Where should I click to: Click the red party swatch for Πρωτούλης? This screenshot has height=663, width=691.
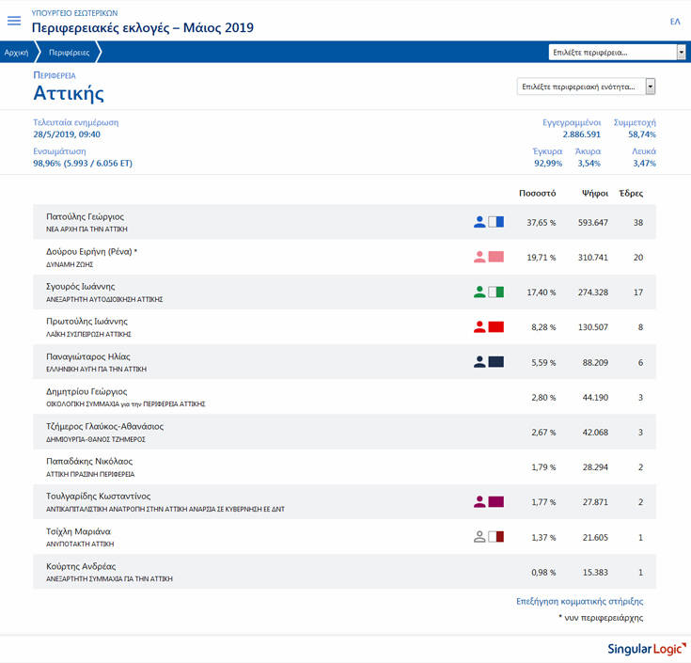pyautogui.click(x=496, y=326)
